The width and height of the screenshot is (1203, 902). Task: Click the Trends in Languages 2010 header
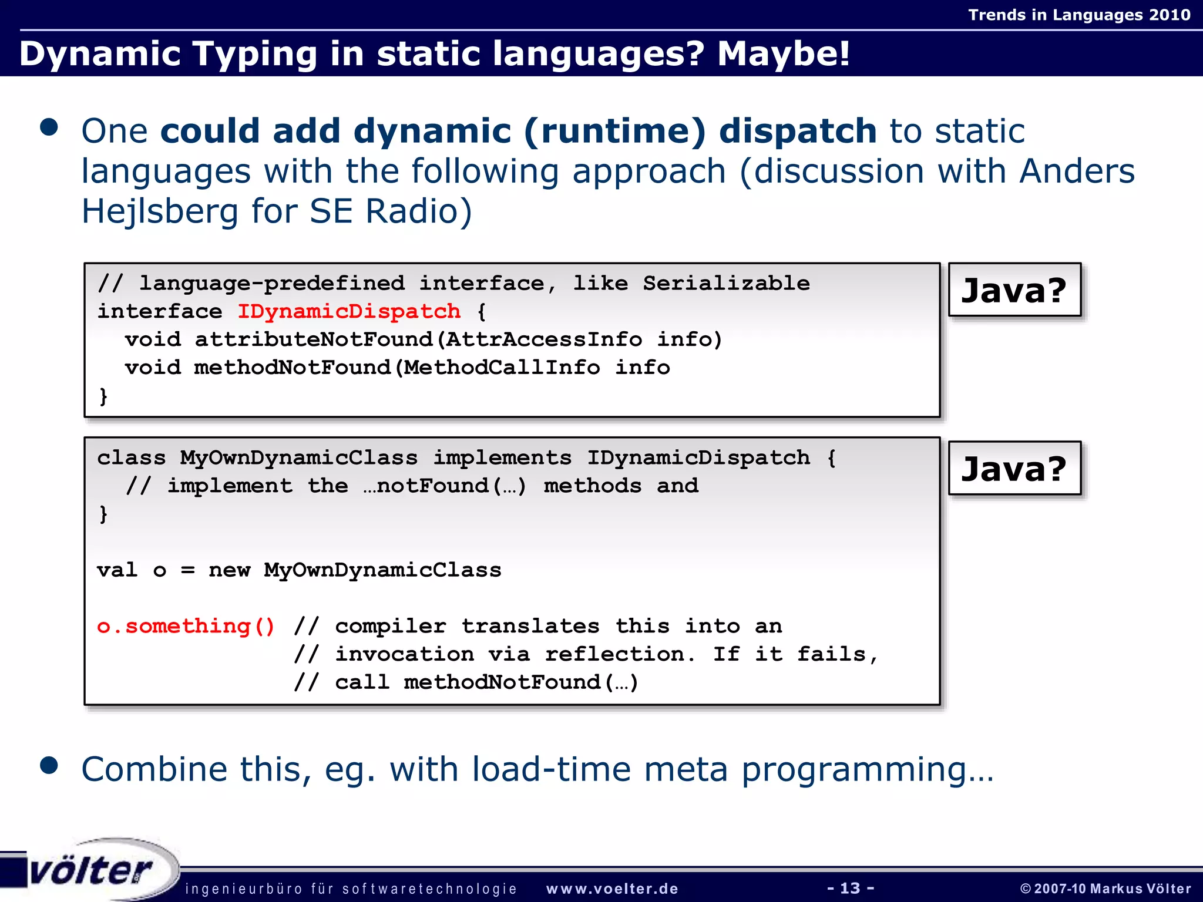1078,15
